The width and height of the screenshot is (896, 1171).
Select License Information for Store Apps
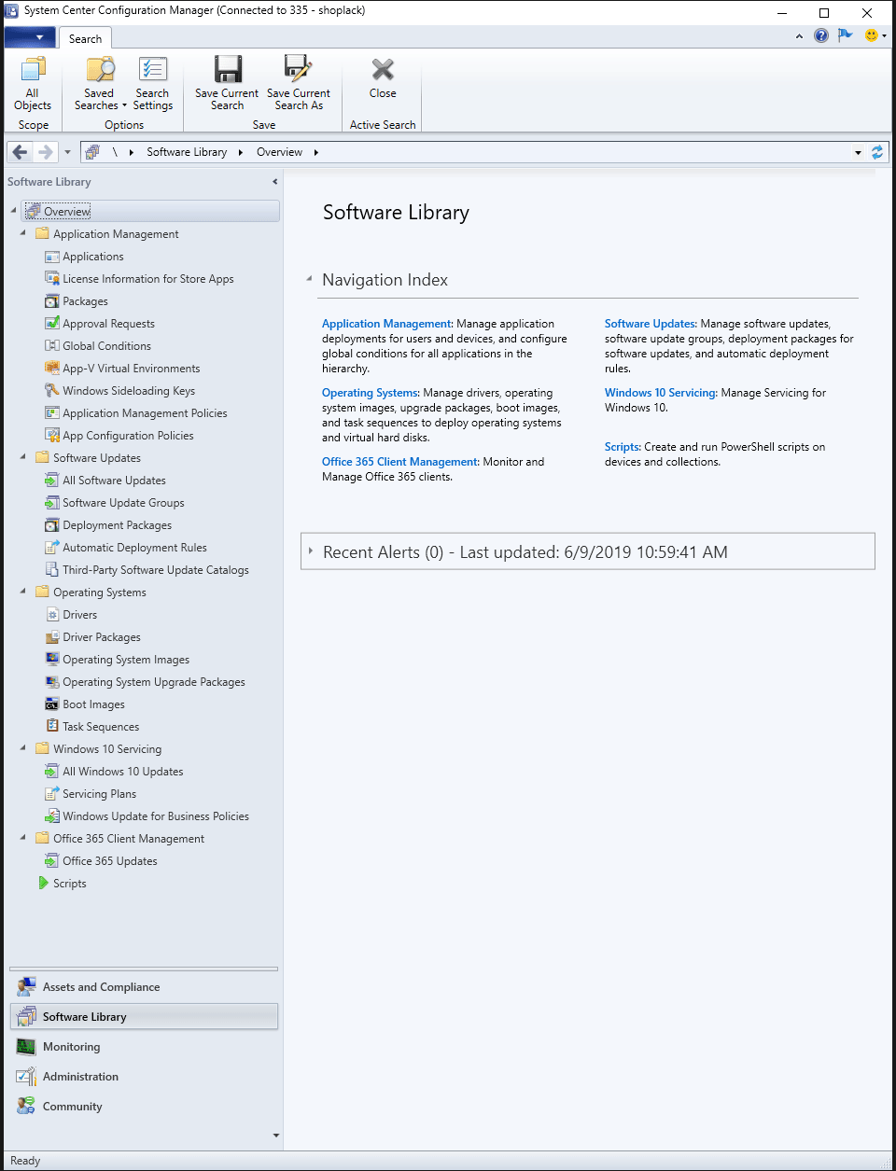pyautogui.click(x=147, y=279)
